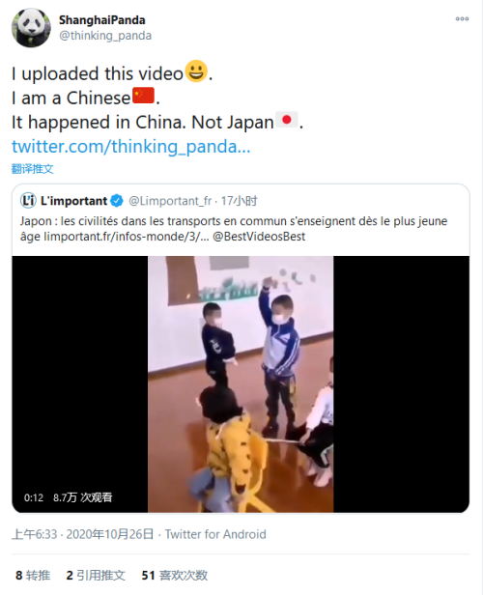
Task: Open @Limportant_fr handle in quoted tweet
Action: [x=170, y=201]
